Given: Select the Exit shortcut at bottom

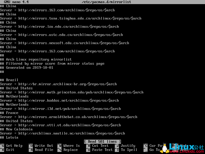Looking at the screenshot, I should click(10, 150).
